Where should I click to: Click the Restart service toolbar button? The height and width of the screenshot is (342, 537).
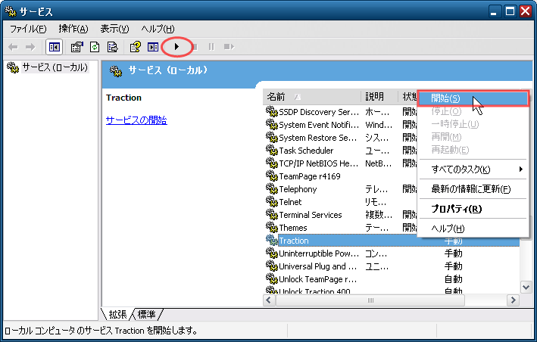tap(229, 47)
